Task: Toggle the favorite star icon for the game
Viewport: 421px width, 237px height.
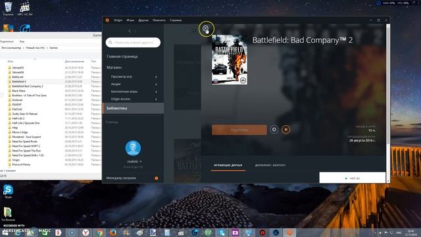Action: point(285,130)
